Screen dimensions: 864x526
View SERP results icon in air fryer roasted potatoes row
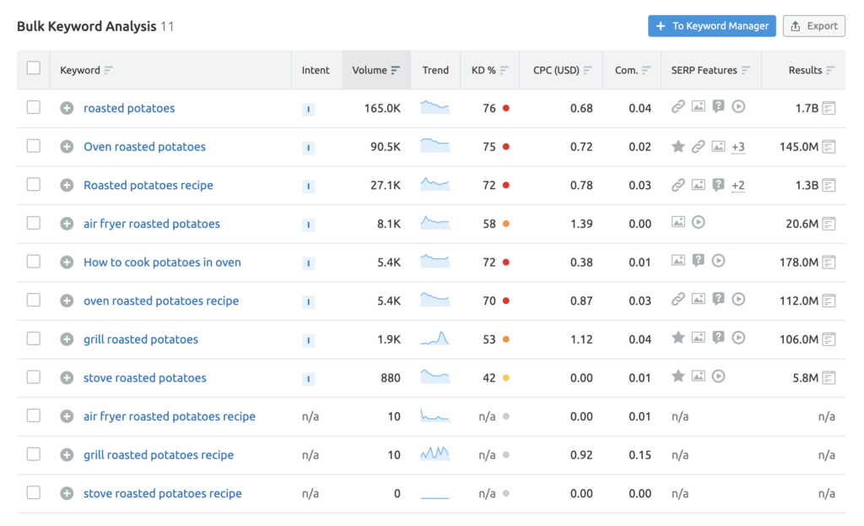829,224
